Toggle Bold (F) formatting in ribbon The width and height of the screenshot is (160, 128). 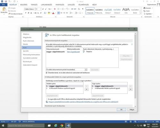point(26,13)
